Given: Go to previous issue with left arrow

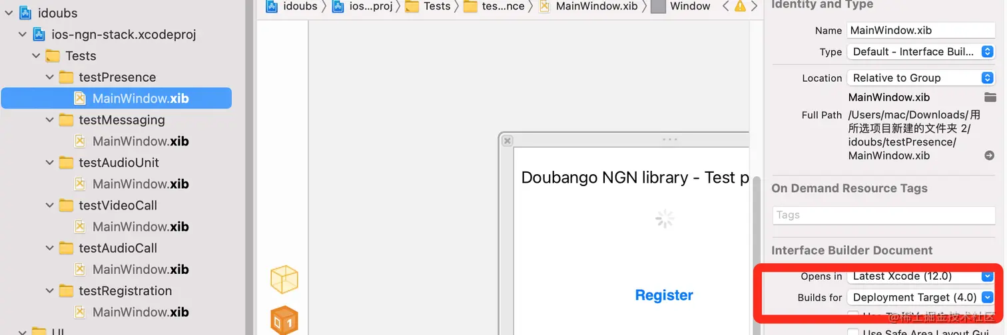Looking at the screenshot, I should tap(725, 6).
